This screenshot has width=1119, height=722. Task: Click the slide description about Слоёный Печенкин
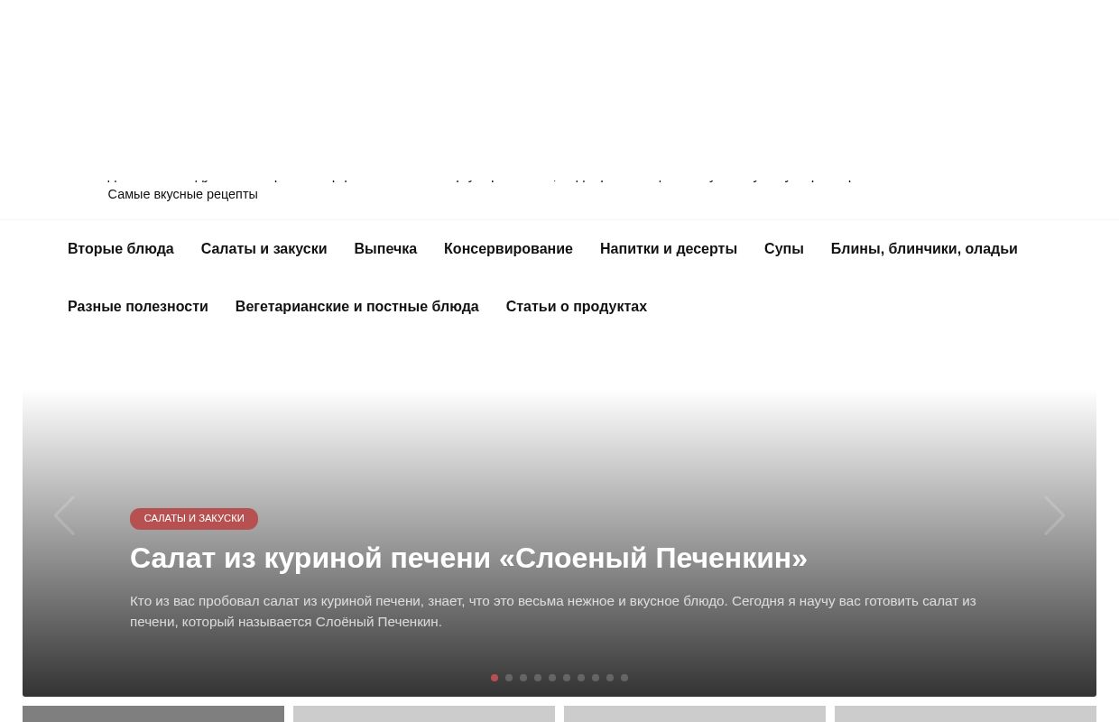(x=552, y=611)
